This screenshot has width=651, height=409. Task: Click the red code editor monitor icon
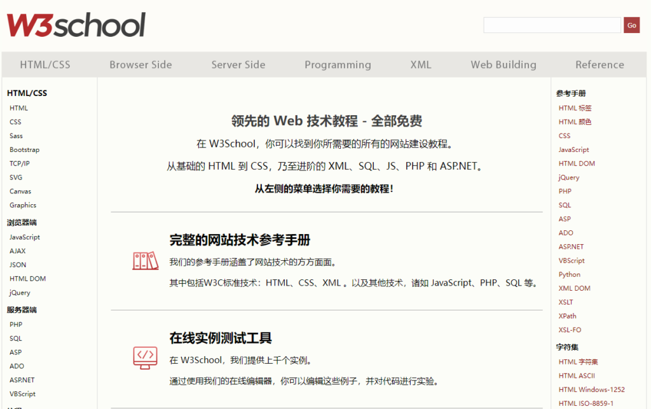click(145, 357)
